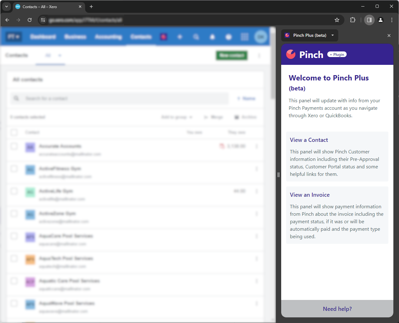
Task: Archive selected contacts using the Archive icon
Action: tap(246, 117)
